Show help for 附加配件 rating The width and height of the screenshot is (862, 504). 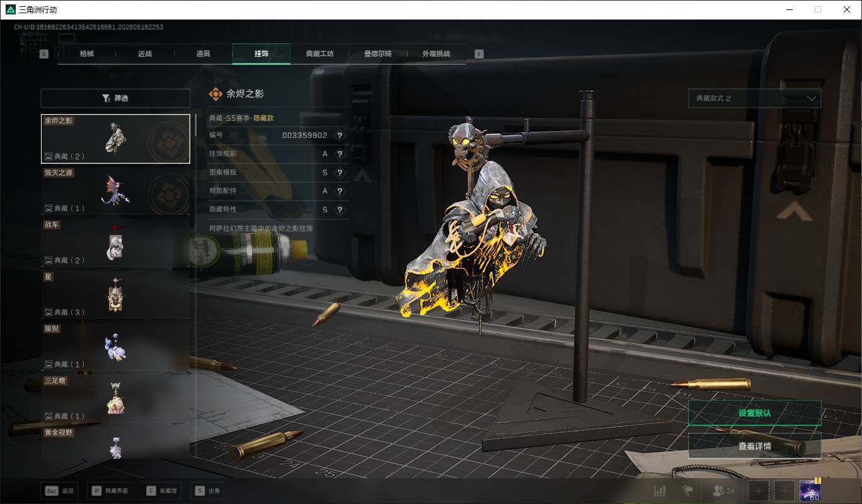340,191
